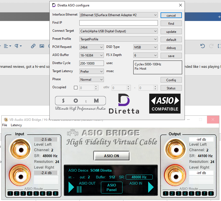Viewport: 221px width, 201px height.
Task: Click the ASIO Compatible logo
Action: 165,104
